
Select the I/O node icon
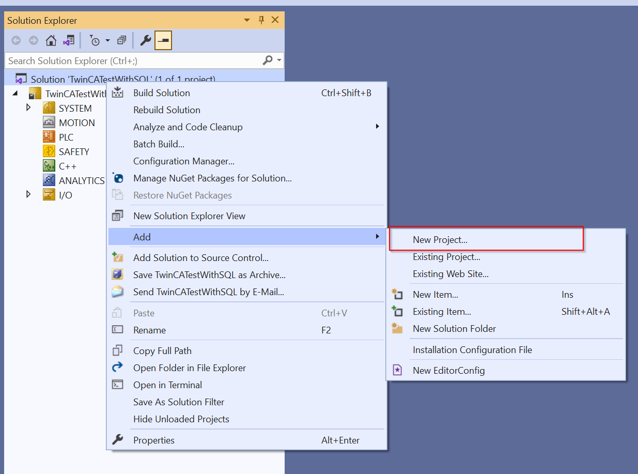pyautogui.click(x=49, y=195)
